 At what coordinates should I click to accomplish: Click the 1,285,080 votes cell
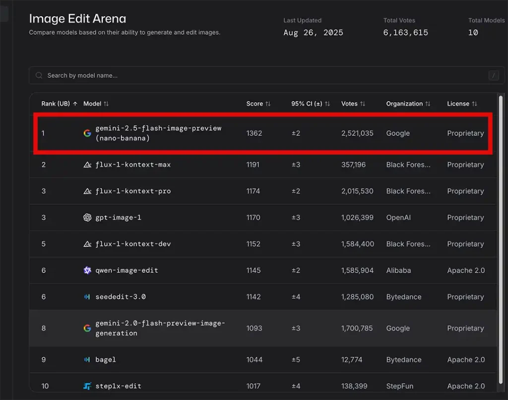[x=357, y=297]
